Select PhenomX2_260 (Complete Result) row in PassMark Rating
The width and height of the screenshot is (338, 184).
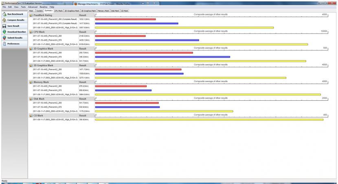55,19
